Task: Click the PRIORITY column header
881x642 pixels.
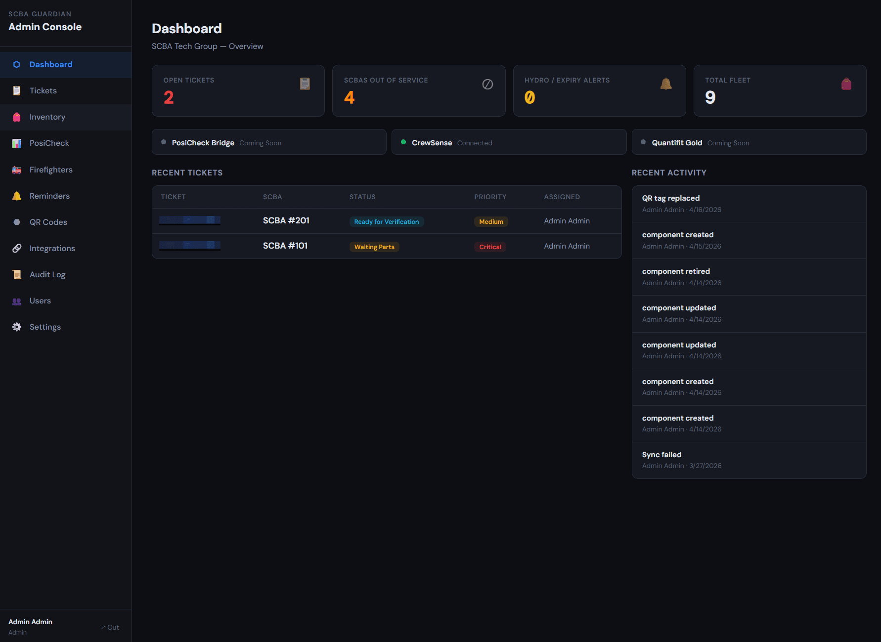Action: (x=490, y=197)
